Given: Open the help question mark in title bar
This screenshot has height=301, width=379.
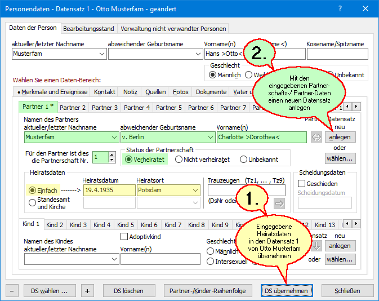Looking at the screenshot, I should (x=339, y=10).
